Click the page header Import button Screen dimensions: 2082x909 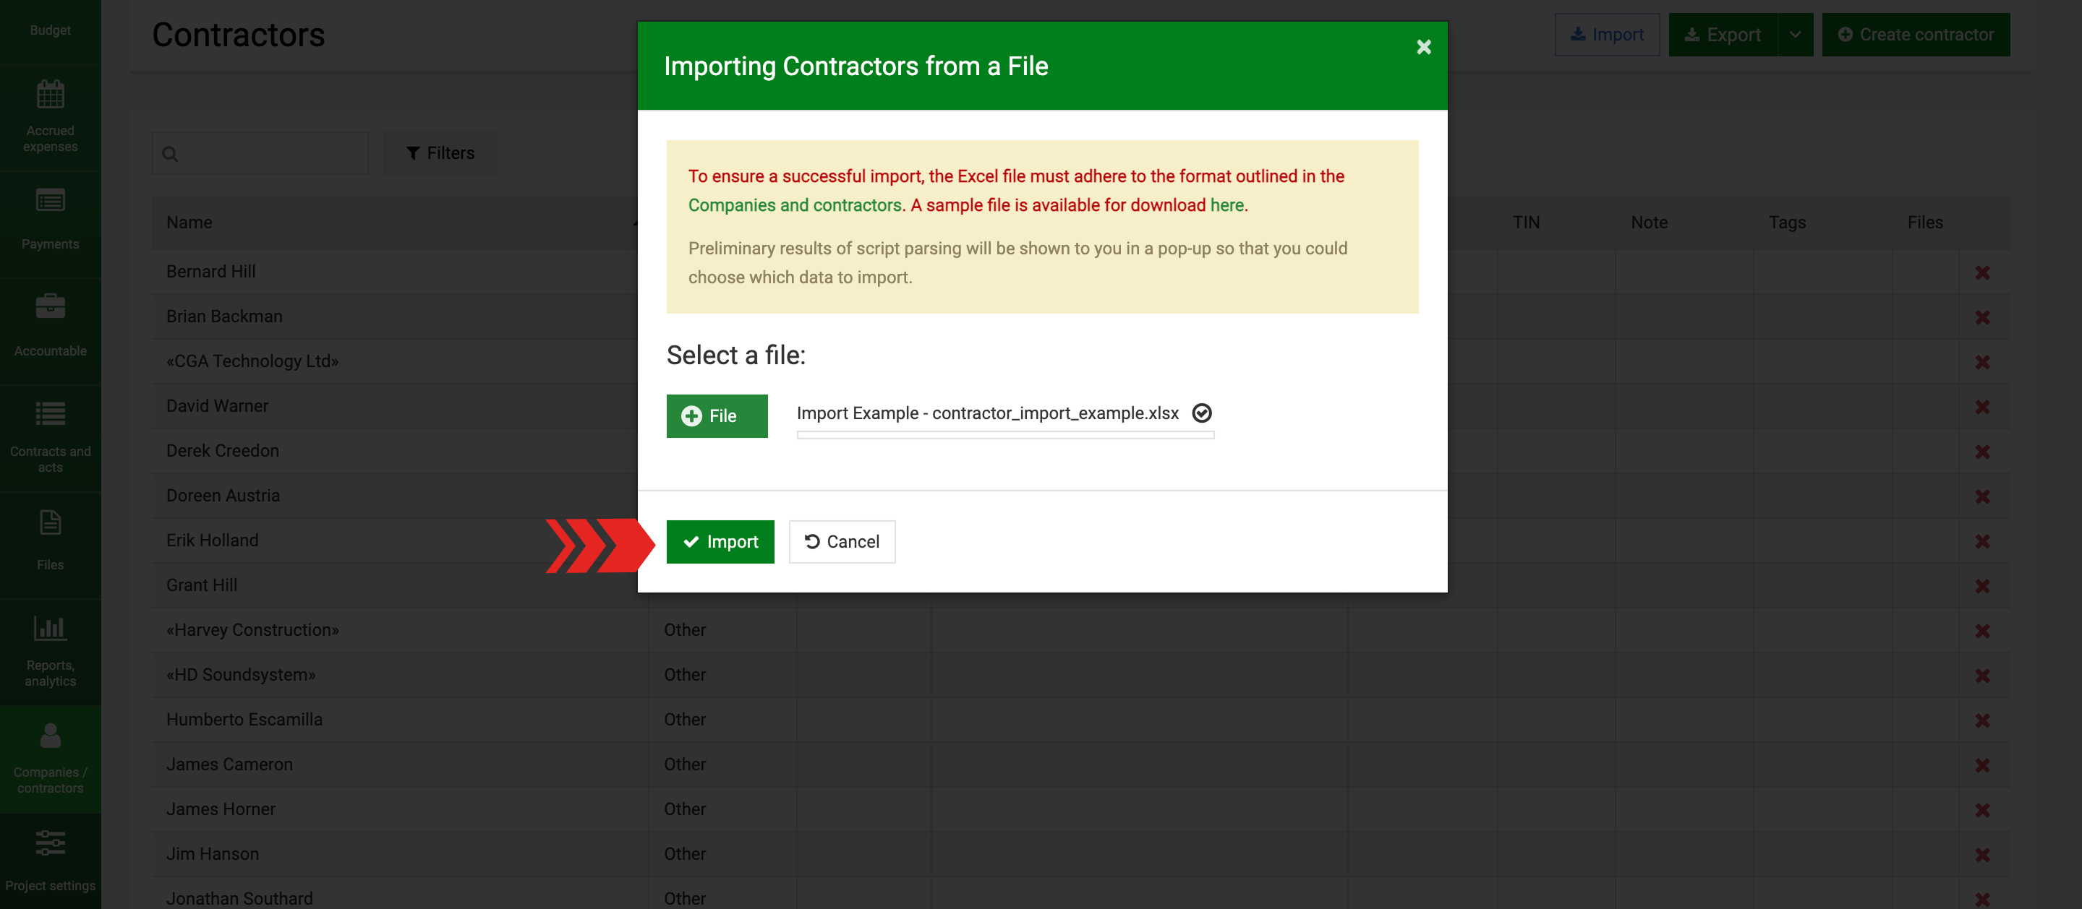click(1607, 35)
